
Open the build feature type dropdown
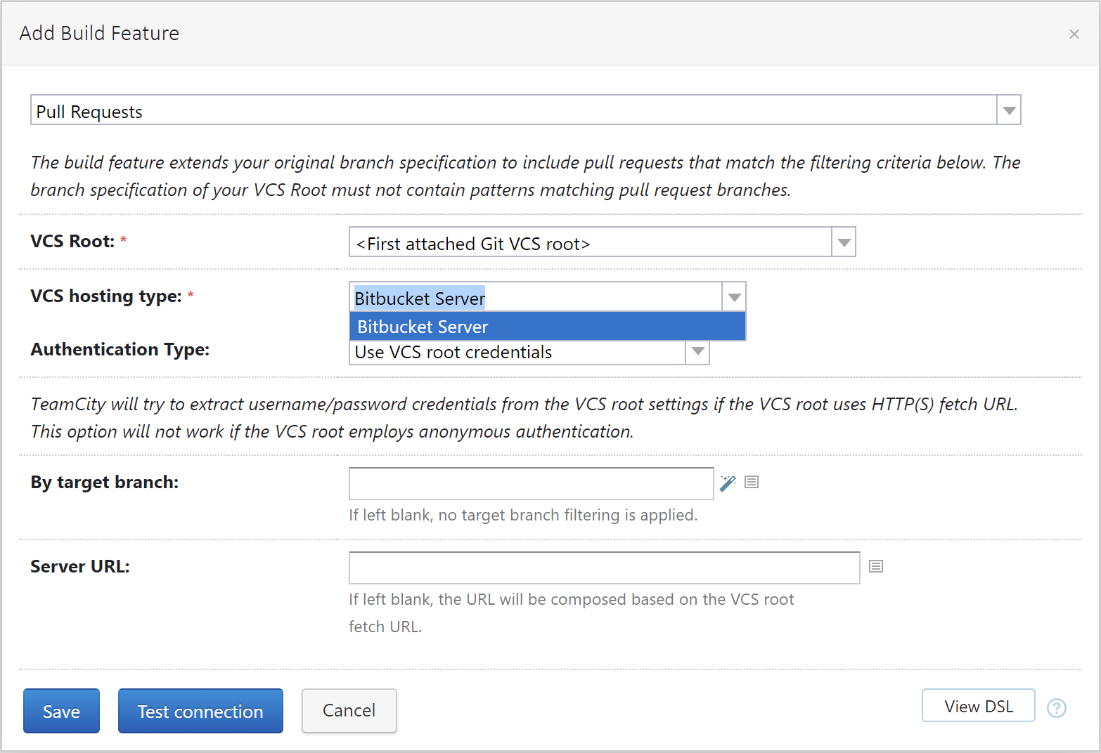[x=1009, y=110]
